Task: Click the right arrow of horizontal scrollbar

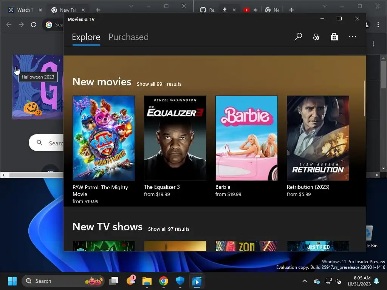Action: tap(377, 175)
